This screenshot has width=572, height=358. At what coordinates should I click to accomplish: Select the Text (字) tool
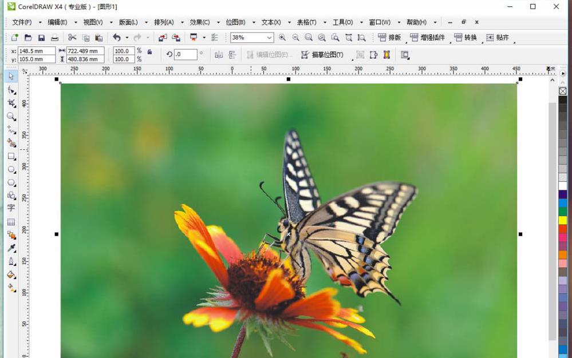[x=11, y=208]
